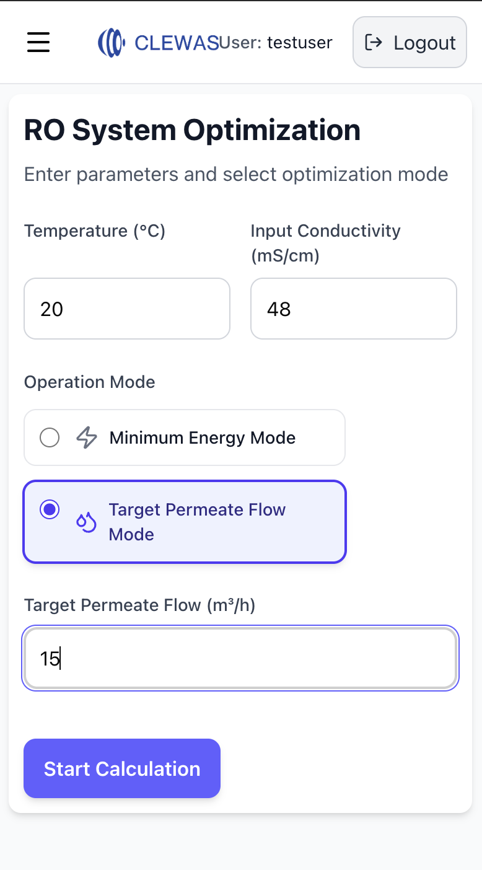Click the water droplet flow icon
Viewport: 482px width, 870px height.
[86, 522]
